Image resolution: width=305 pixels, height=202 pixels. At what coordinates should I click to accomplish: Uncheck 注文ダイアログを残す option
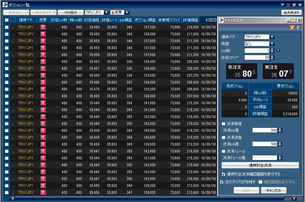pyautogui.click(x=221, y=182)
